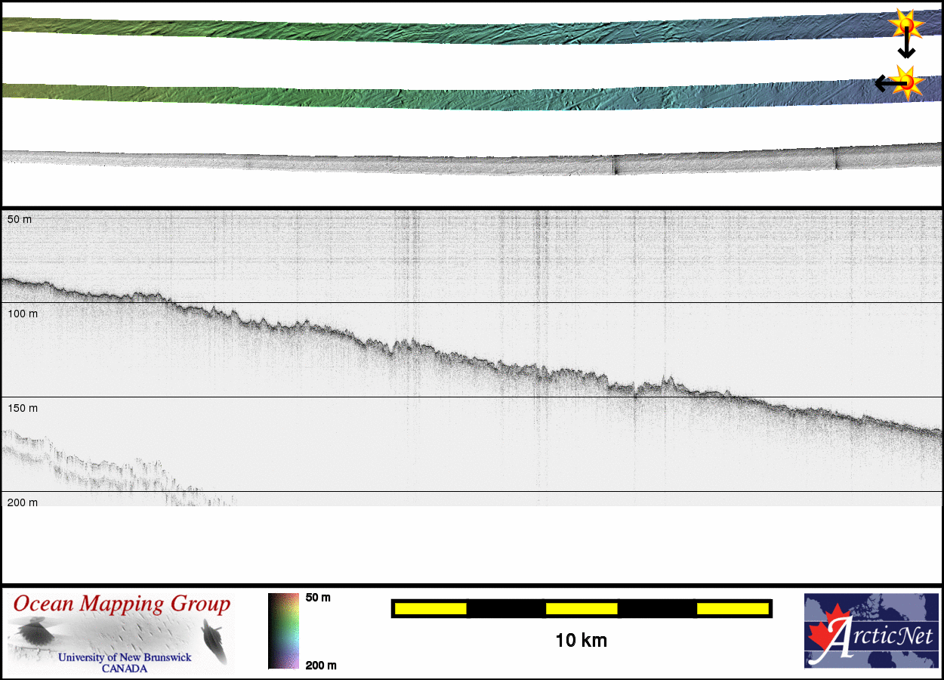Click the 150 m depth gridline label
Screen dimensions: 944x680
click(22, 408)
